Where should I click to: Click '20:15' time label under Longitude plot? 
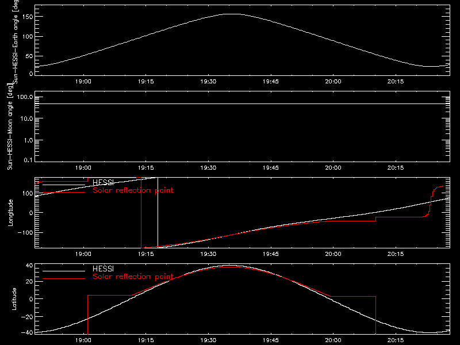pyautogui.click(x=396, y=254)
